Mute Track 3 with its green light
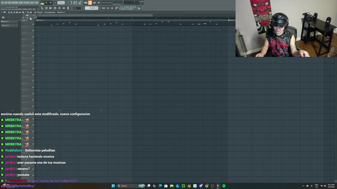Screen dimensions: 337x189 pos(33,37)
